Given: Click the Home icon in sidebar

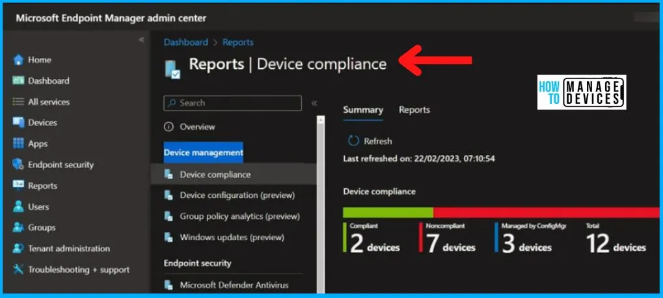Looking at the screenshot, I should [x=18, y=60].
